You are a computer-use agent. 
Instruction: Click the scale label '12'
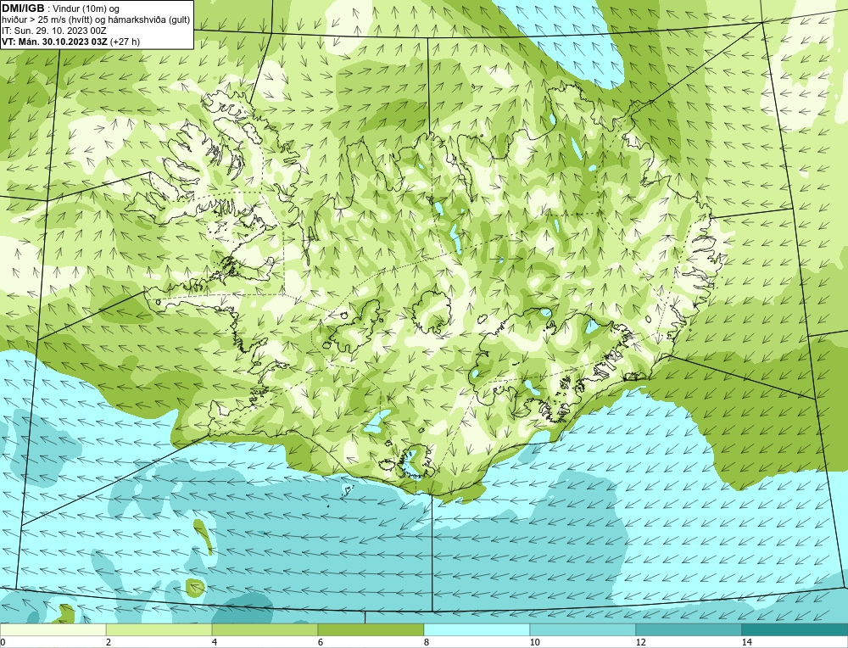(641, 642)
